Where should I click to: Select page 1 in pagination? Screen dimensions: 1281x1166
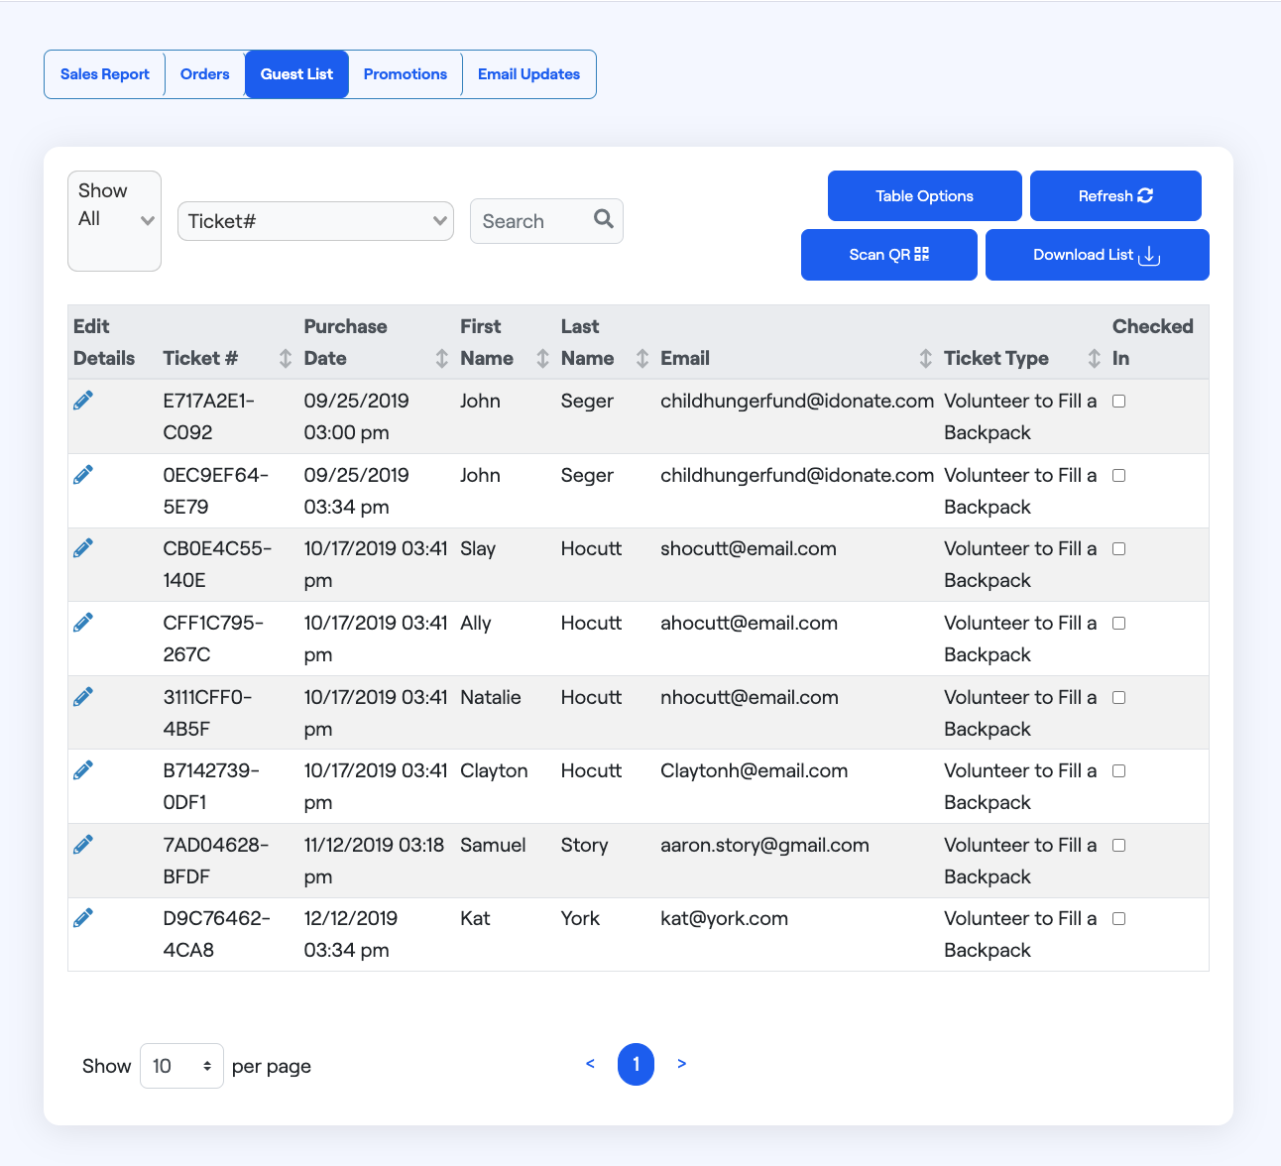tap(636, 1064)
